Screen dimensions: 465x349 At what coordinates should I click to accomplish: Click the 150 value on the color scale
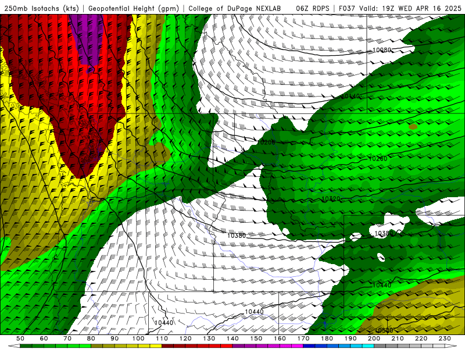point(256,339)
